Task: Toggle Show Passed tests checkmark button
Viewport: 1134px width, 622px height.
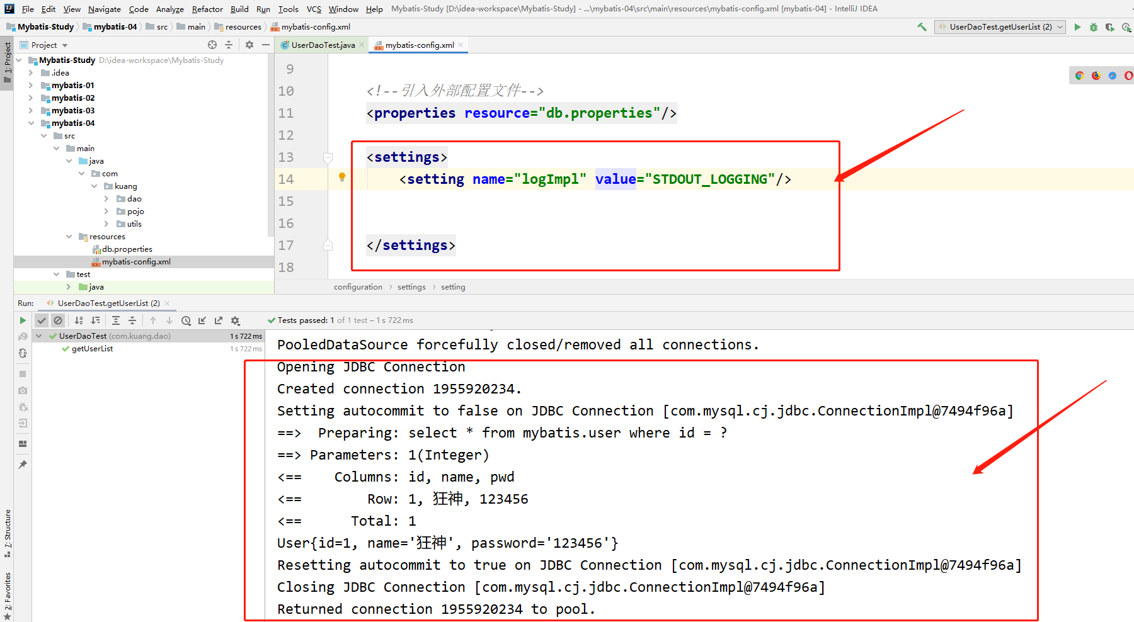Action: click(x=42, y=320)
